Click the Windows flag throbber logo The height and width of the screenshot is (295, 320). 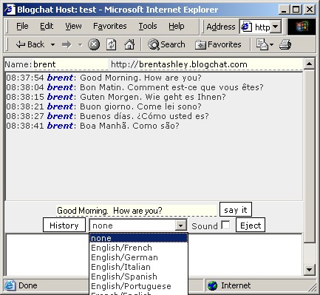click(x=302, y=27)
